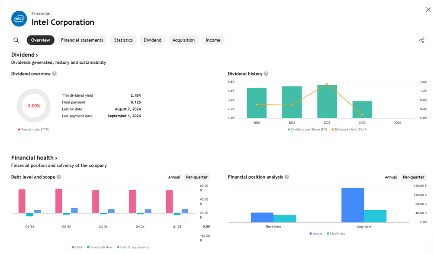
Task: Open the search magnifier icon
Action: [16, 40]
